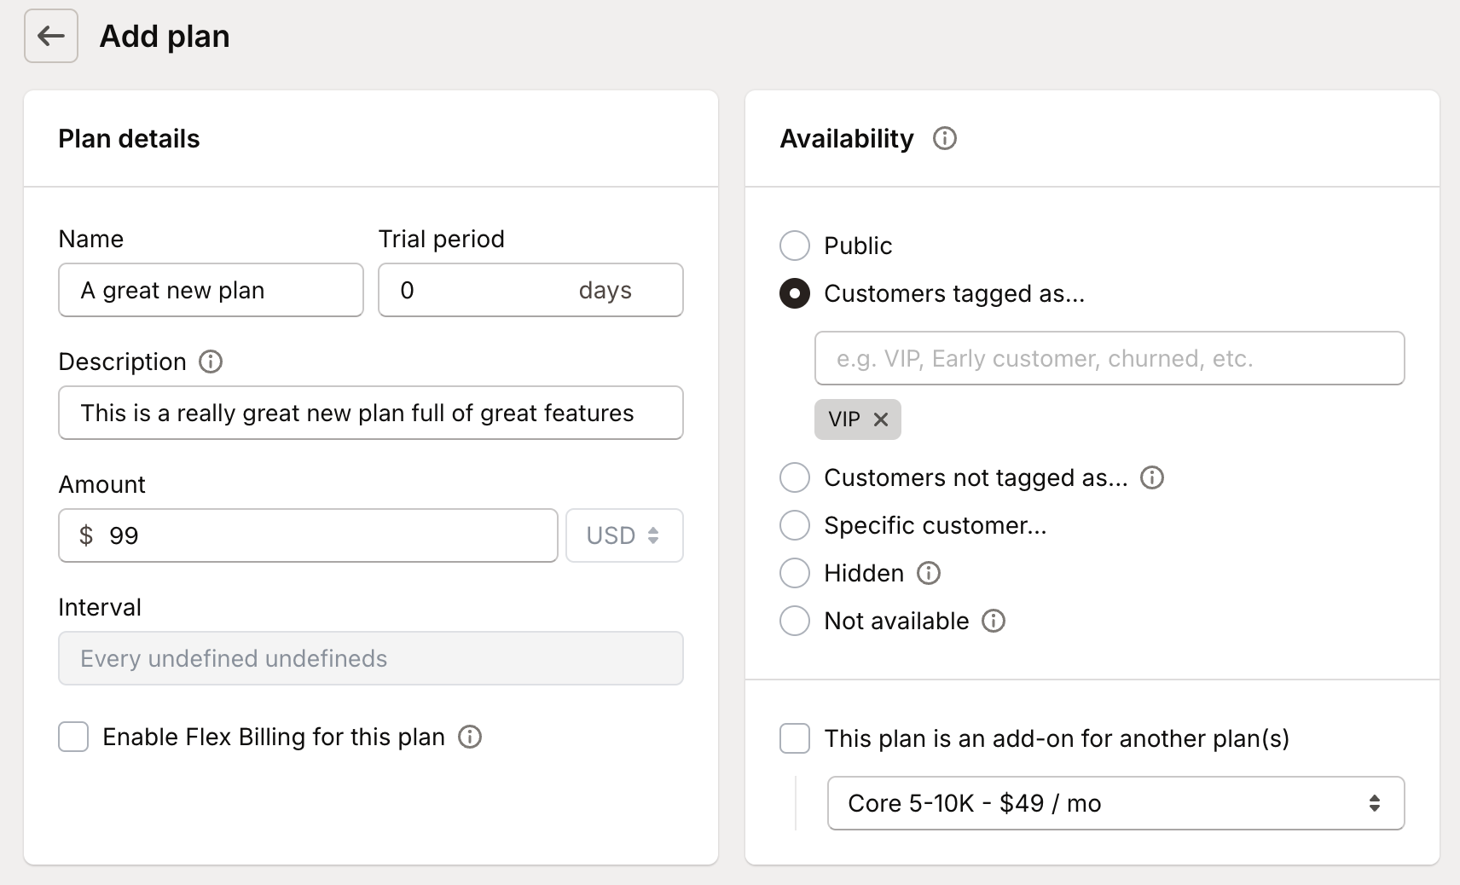Image resolution: width=1460 pixels, height=885 pixels.
Task: Select the Specific customer option
Action: click(x=794, y=525)
